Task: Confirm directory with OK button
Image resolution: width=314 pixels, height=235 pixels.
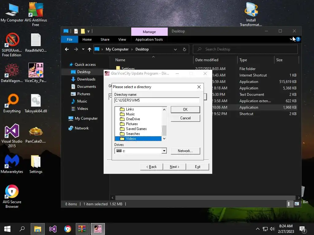Action: point(185,110)
